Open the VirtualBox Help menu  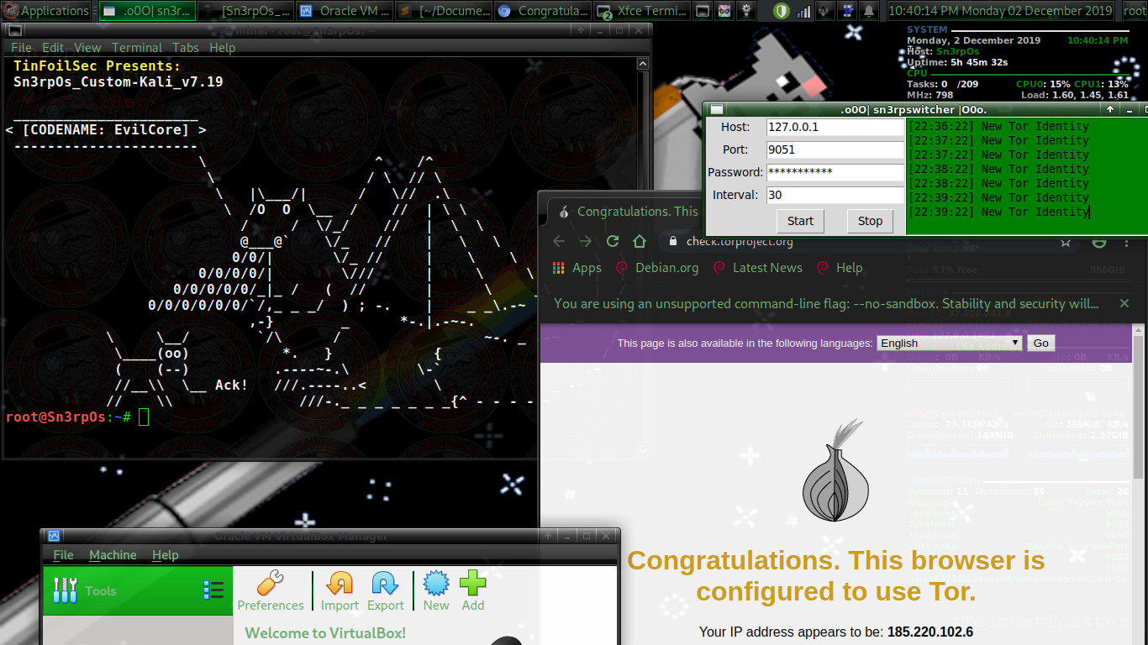pyautogui.click(x=165, y=555)
